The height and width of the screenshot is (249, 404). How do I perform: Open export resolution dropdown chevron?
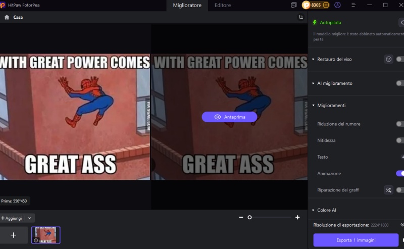click(x=402, y=225)
